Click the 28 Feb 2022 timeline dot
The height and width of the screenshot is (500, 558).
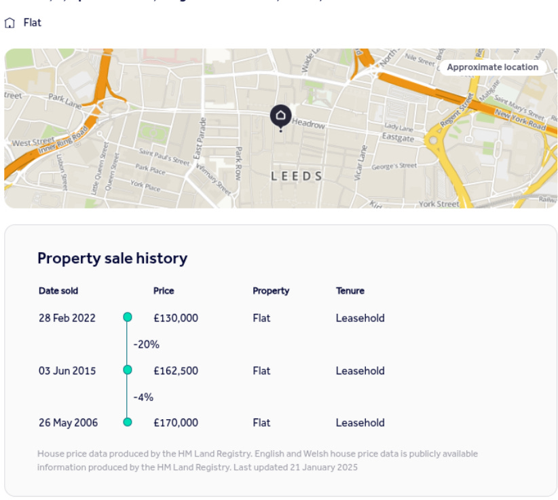[x=128, y=317]
